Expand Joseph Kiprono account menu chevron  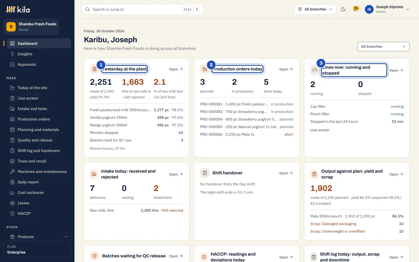(408, 9)
